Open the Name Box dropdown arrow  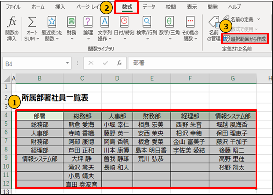pyautogui.click(x=67, y=63)
